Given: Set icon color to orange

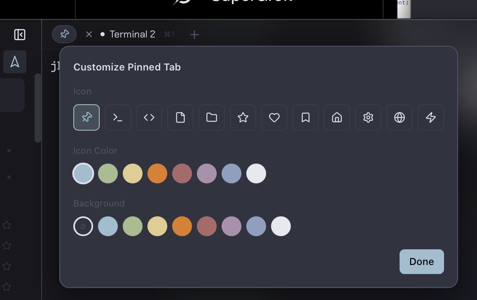Looking at the screenshot, I should pyautogui.click(x=157, y=173).
